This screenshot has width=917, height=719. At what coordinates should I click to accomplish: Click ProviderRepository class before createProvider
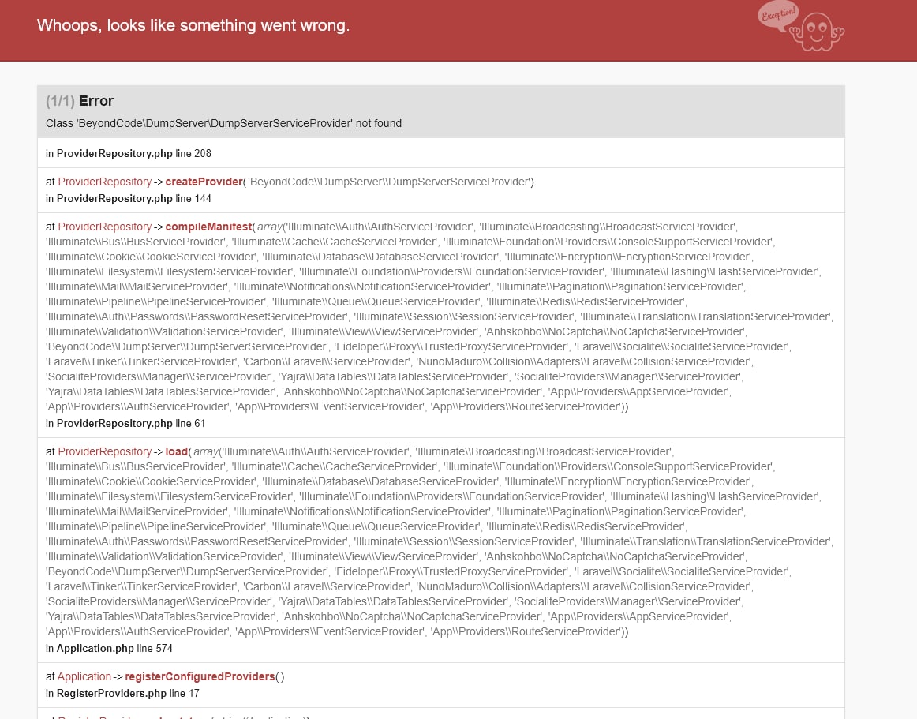(104, 182)
